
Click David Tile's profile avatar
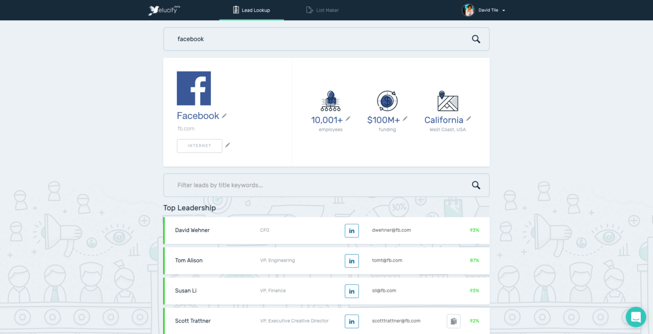[x=468, y=10]
